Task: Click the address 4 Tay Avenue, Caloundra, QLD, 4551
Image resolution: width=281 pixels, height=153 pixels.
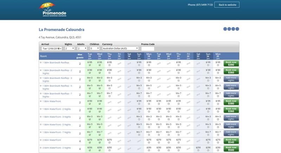Action: [60, 37]
